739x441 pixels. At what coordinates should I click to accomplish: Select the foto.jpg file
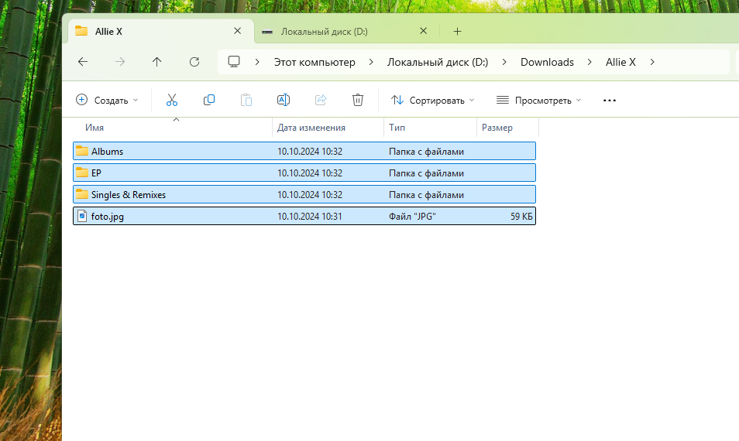(107, 217)
